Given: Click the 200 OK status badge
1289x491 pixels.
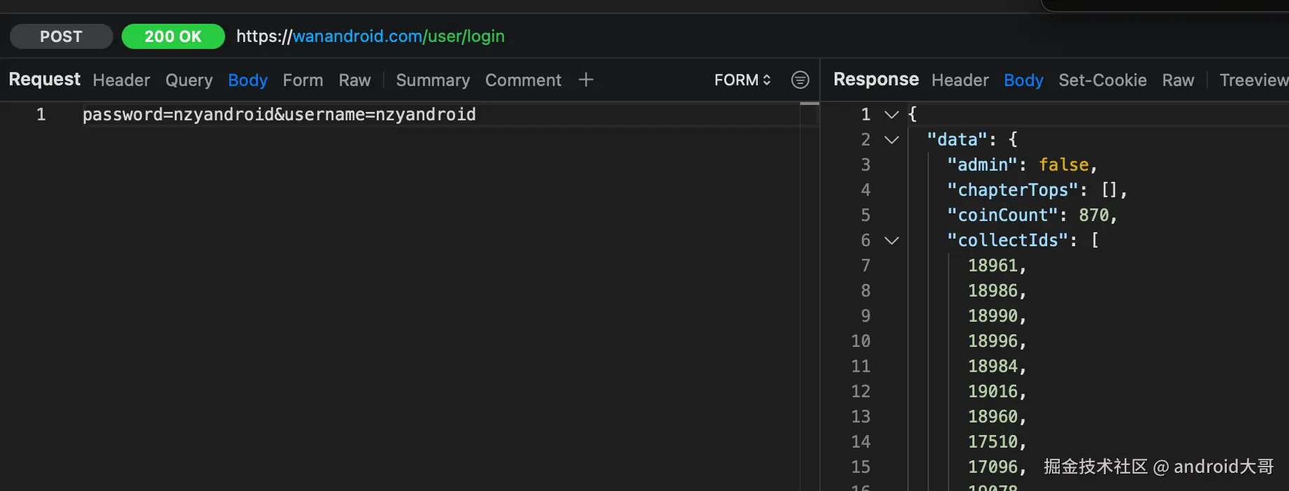Looking at the screenshot, I should pos(173,36).
